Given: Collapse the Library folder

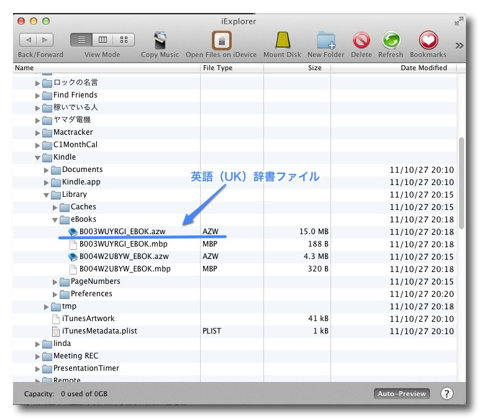Looking at the screenshot, I should click(x=46, y=195).
